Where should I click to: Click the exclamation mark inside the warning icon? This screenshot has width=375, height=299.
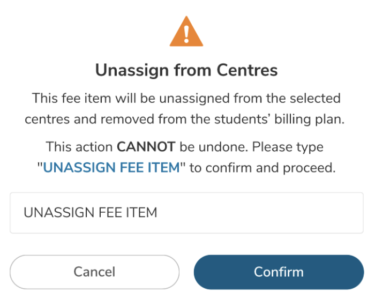(x=186, y=34)
